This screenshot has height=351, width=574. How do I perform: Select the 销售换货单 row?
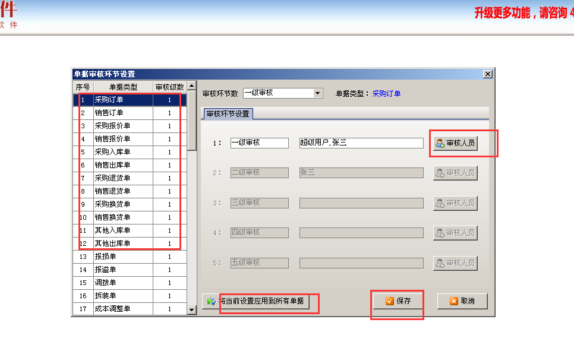point(130,217)
